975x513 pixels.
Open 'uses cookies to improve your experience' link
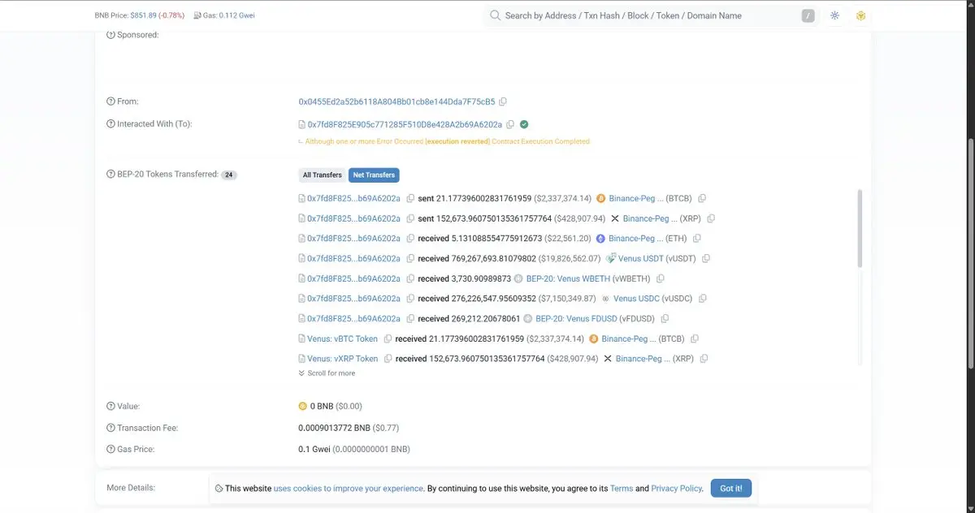[x=349, y=489]
